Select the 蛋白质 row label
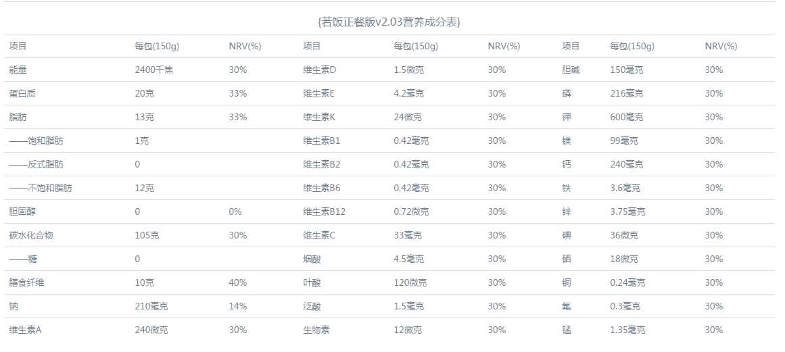Screen dimensions: 785x352 (22, 93)
